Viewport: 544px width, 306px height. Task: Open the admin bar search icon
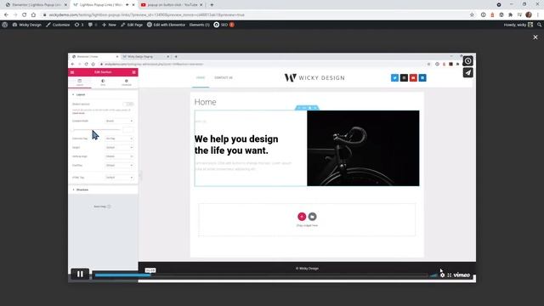(539, 25)
